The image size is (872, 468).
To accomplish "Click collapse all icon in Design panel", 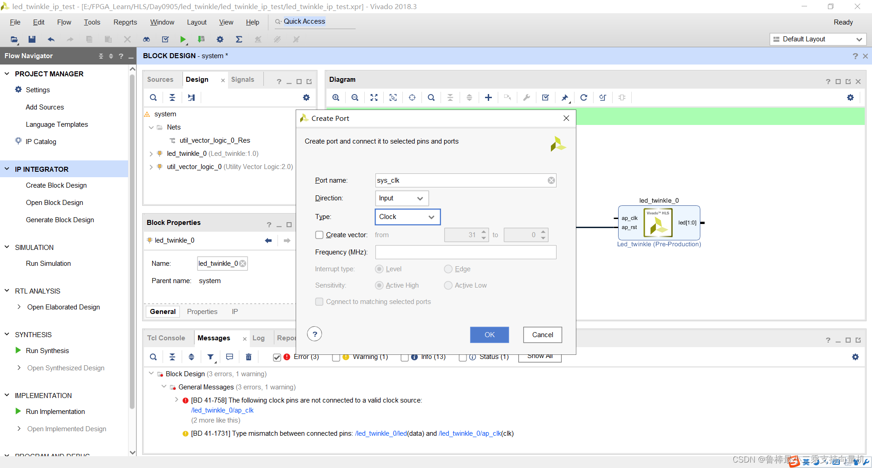I will pos(172,98).
